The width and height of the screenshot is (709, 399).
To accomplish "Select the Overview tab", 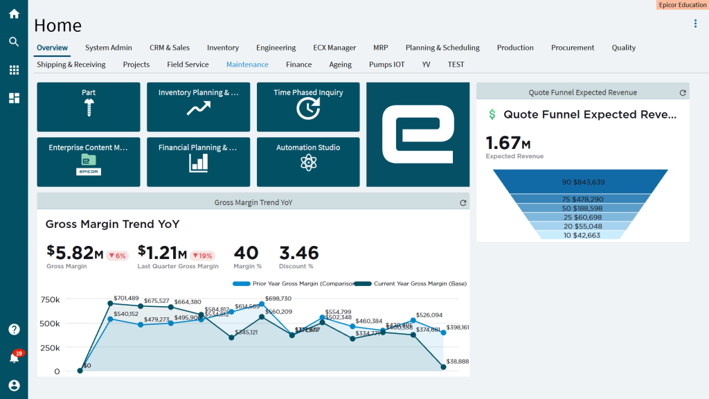I will point(52,48).
